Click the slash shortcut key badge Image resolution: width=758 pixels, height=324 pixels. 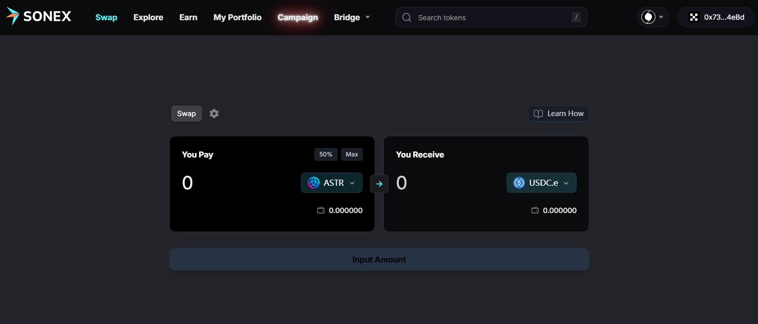coord(576,18)
